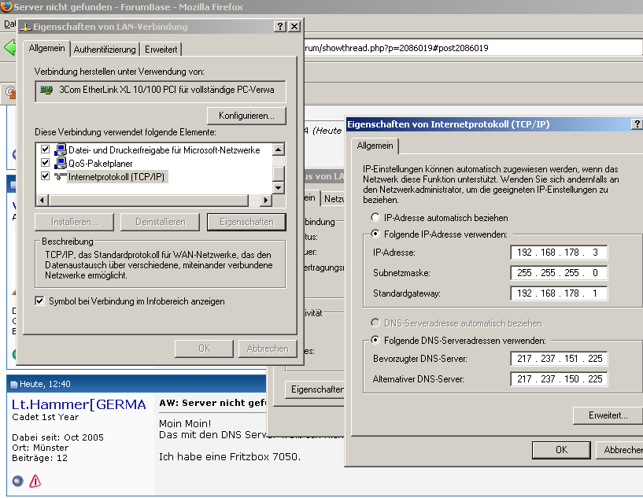This screenshot has width=643, height=498.
Task: Click the post icon next to Heute, 12:40
Action: click(14, 384)
